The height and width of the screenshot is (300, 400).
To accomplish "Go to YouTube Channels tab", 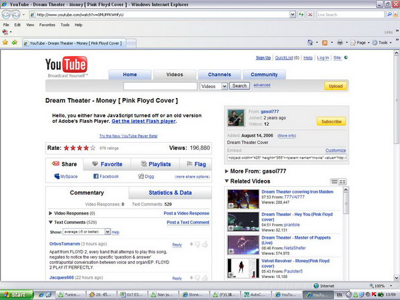I will [219, 75].
